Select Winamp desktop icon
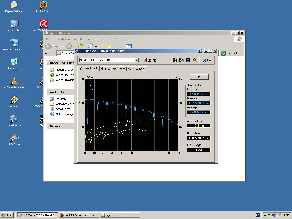Screen dimensions: 292x219 coord(14,102)
